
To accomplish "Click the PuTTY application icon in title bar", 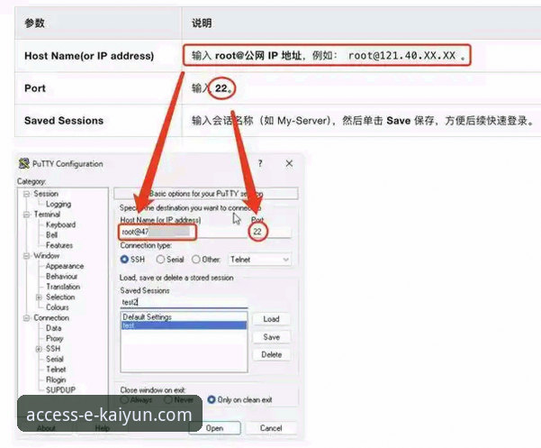I will [23, 163].
